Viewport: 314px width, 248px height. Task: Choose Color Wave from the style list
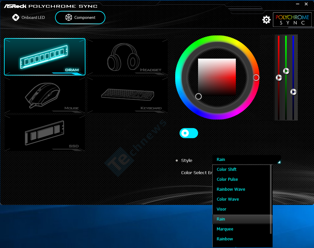[241, 199]
